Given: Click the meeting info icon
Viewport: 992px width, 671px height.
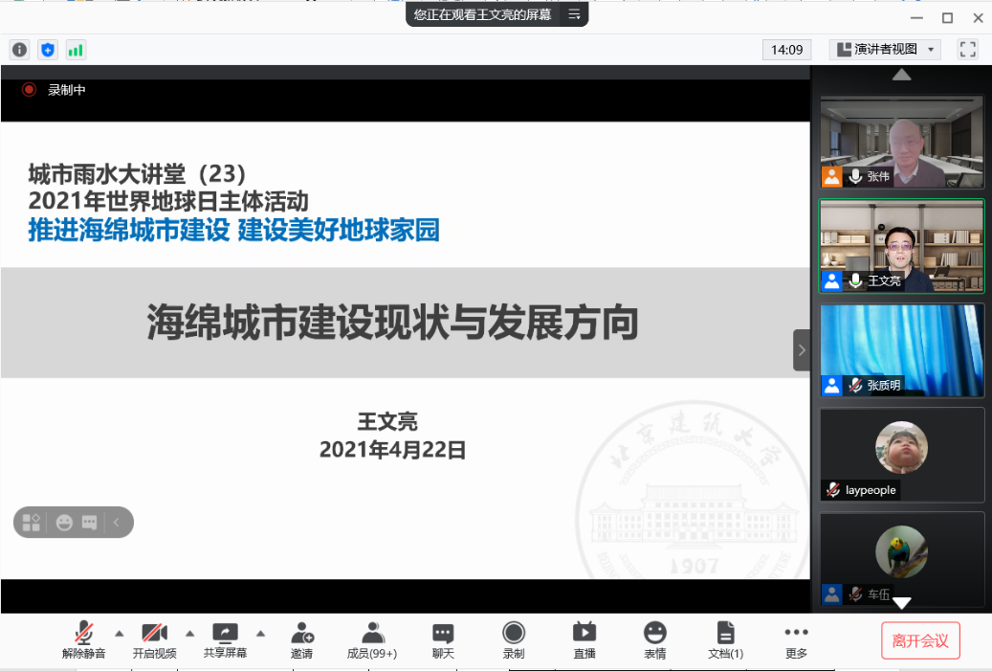Looking at the screenshot, I should click(19, 50).
